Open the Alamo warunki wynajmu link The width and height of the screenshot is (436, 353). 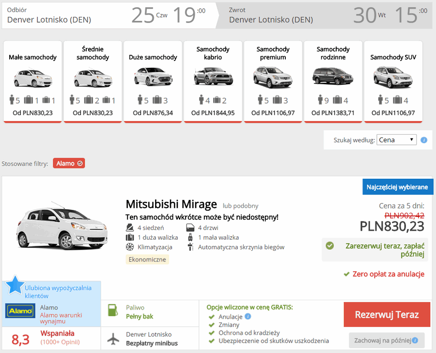click(61, 318)
